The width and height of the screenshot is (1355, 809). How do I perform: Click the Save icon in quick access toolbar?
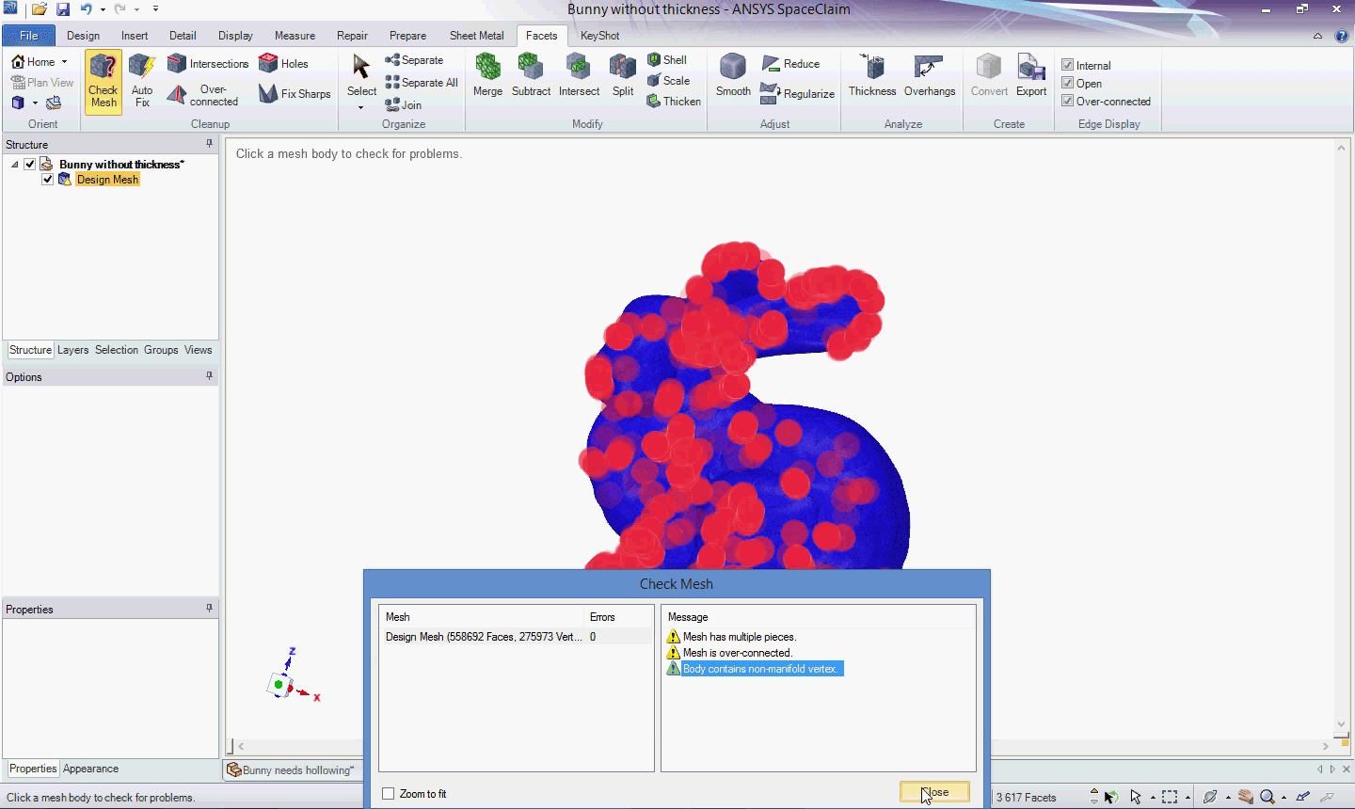[x=63, y=9]
